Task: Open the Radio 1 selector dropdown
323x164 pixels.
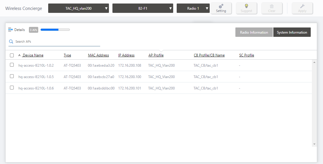Action: point(193,8)
